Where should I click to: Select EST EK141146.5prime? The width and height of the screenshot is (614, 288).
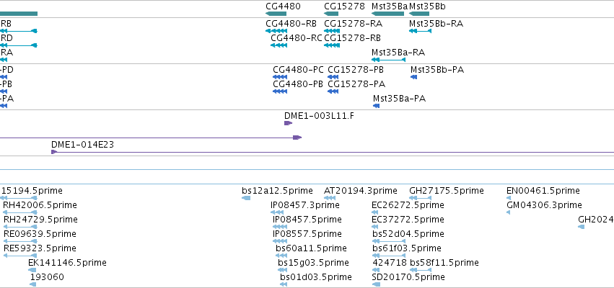tap(67, 263)
